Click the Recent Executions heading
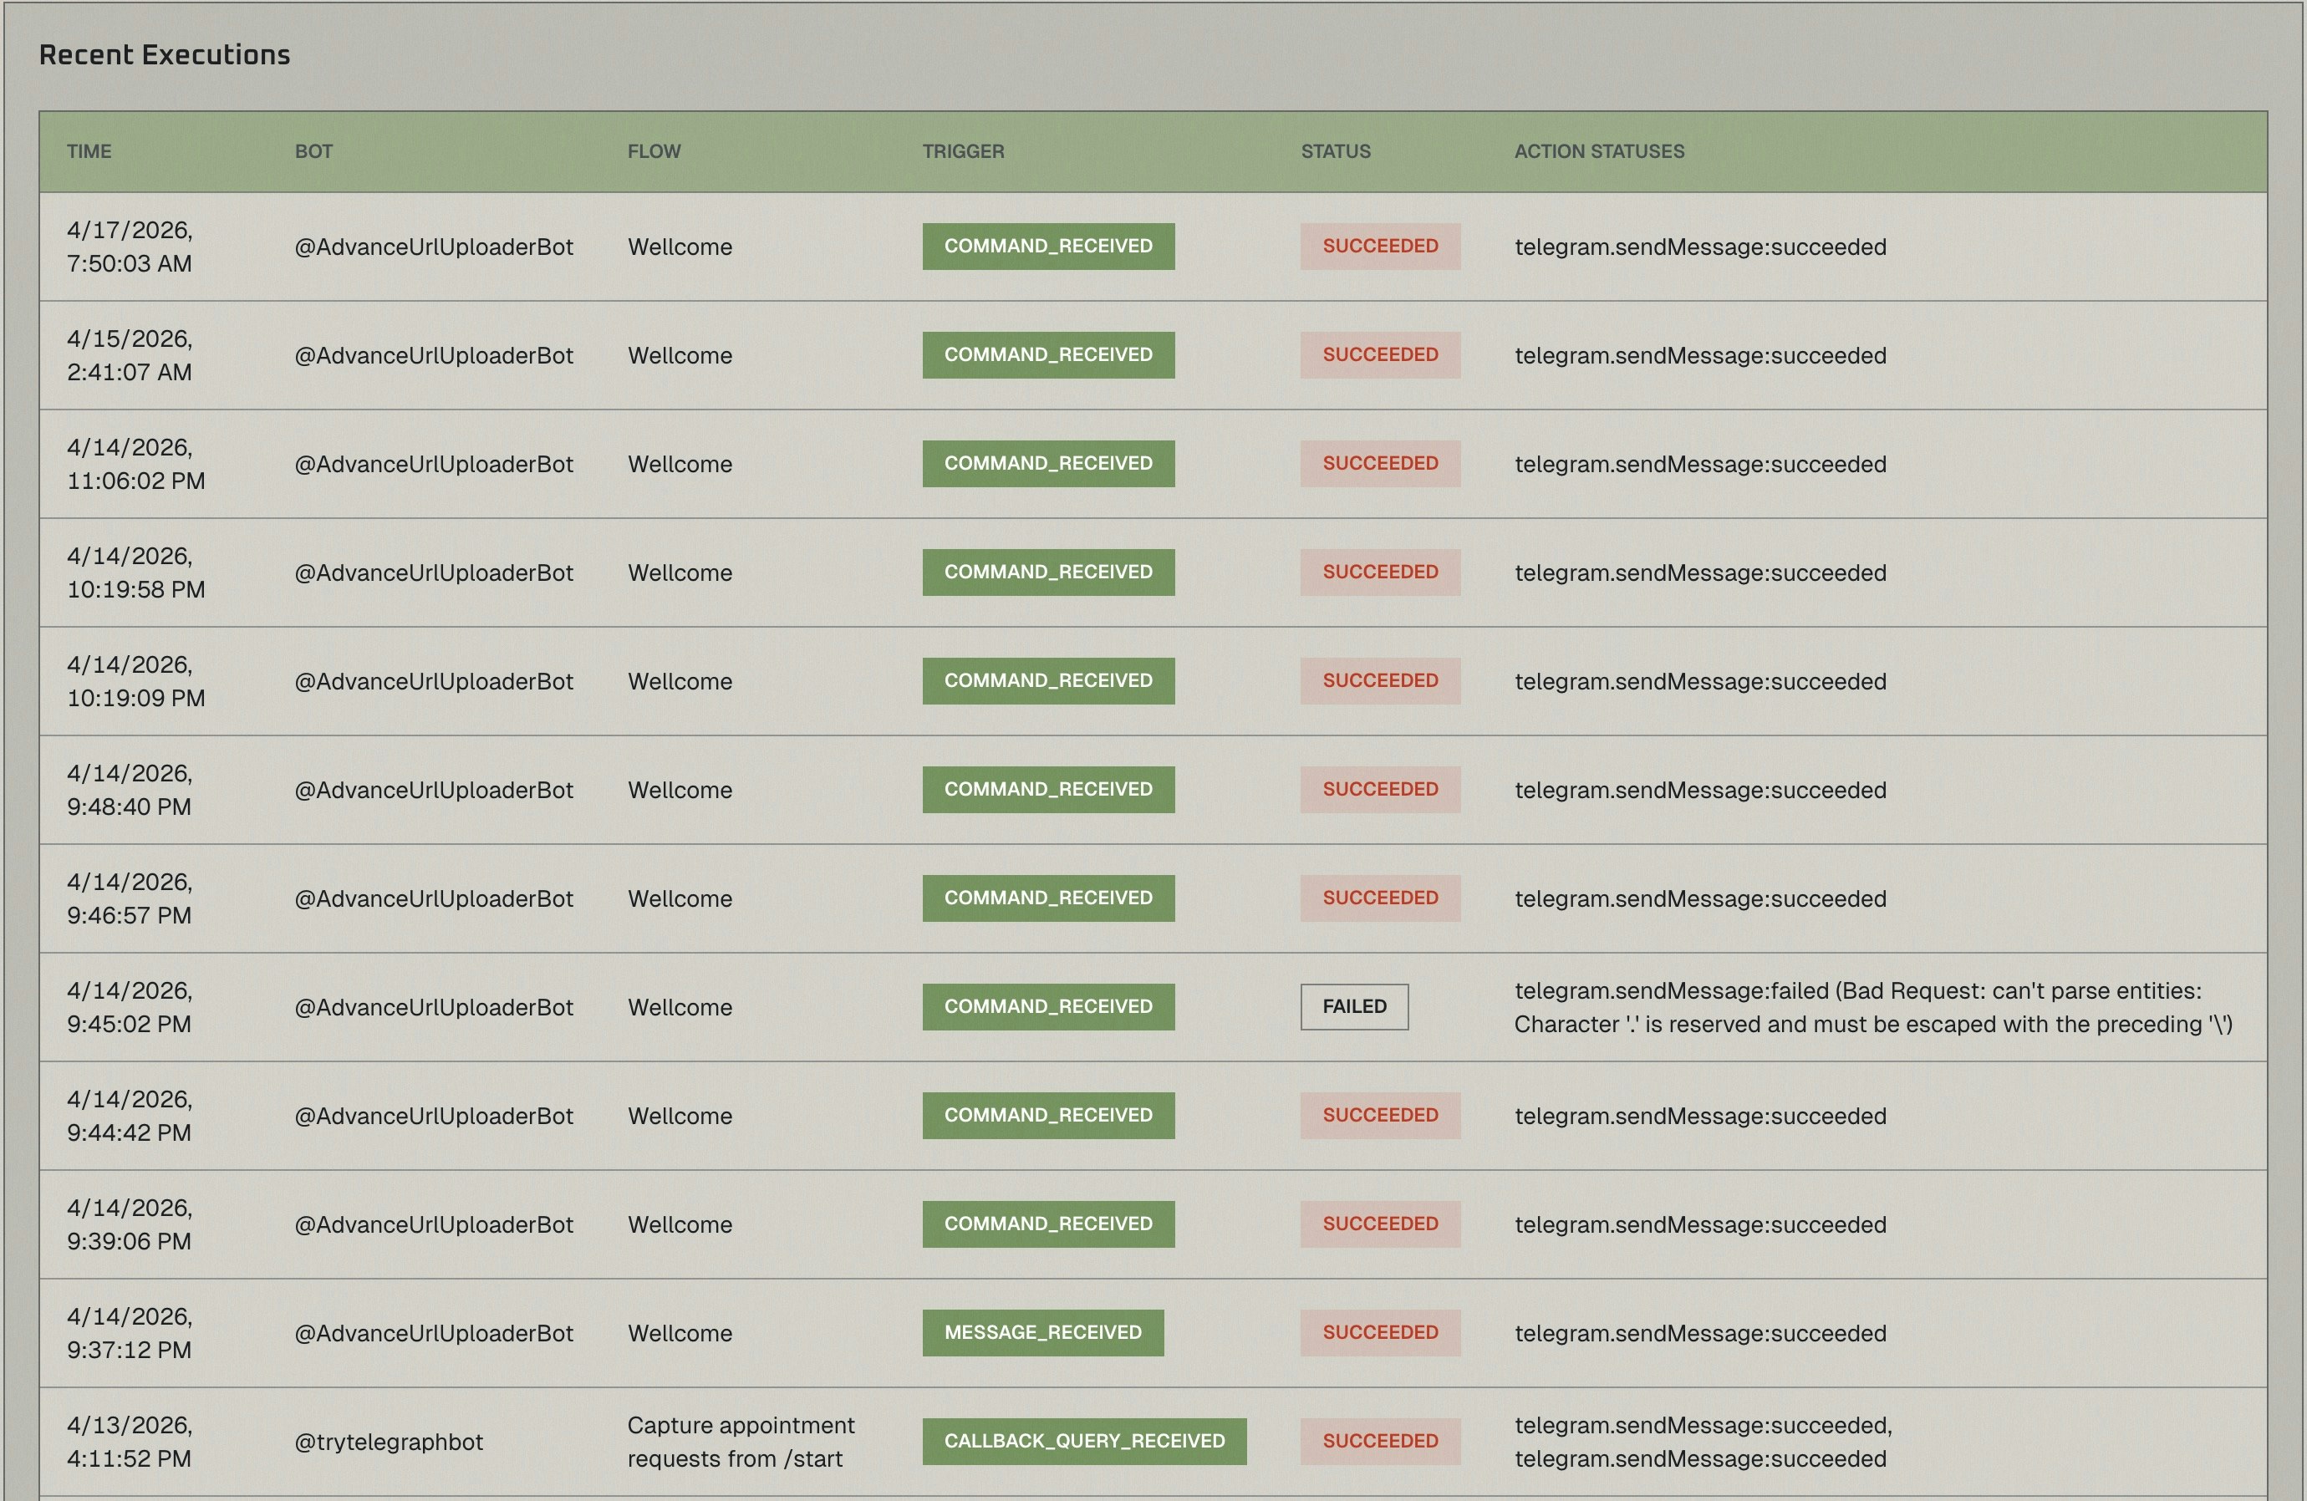This screenshot has width=2307, height=1501. [165, 55]
